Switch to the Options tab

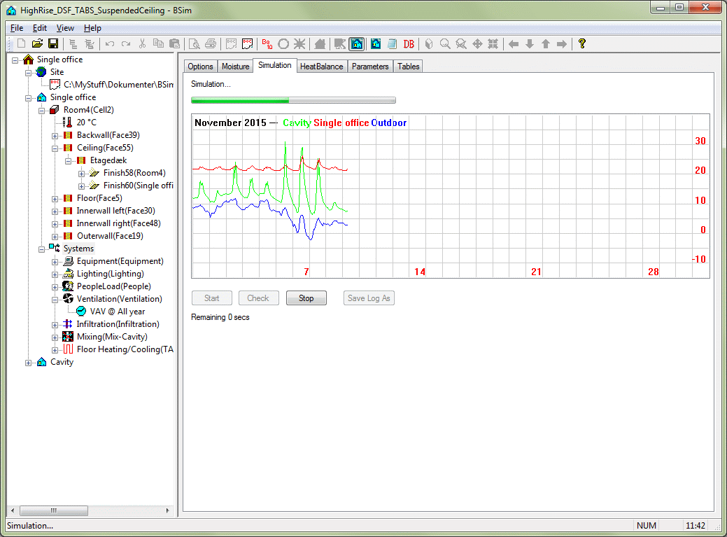coord(200,67)
